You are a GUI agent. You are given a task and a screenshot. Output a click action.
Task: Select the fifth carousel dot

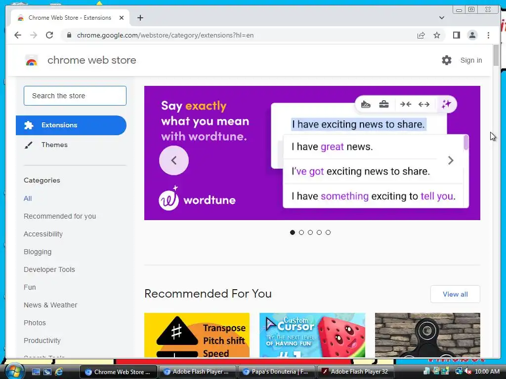tap(328, 232)
